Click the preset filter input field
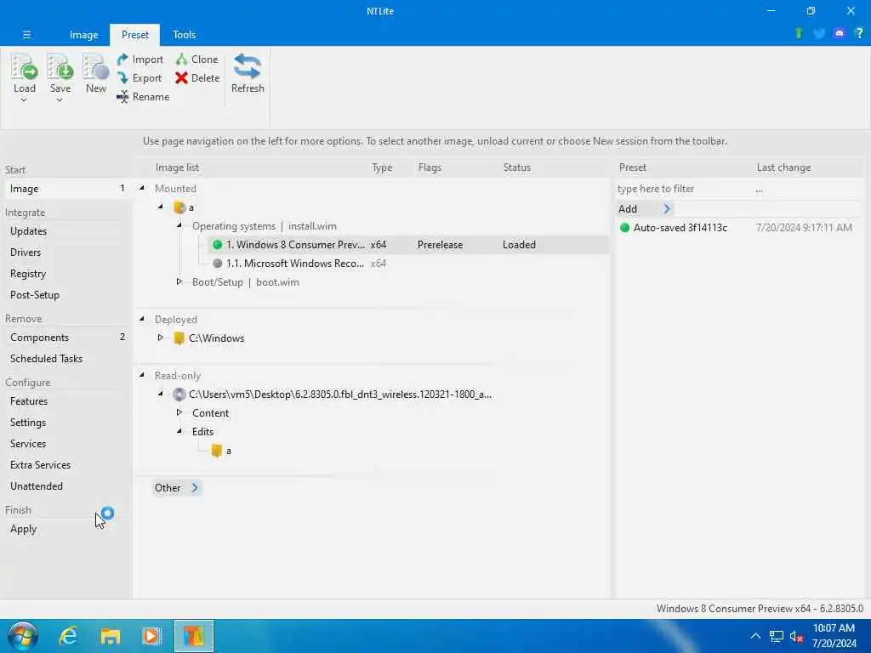The width and height of the screenshot is (871, 653). point(683,189)
